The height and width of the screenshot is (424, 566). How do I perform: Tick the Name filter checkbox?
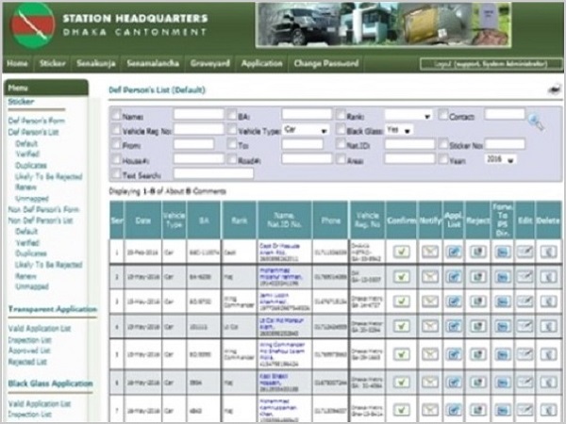(x=116, y=115)
